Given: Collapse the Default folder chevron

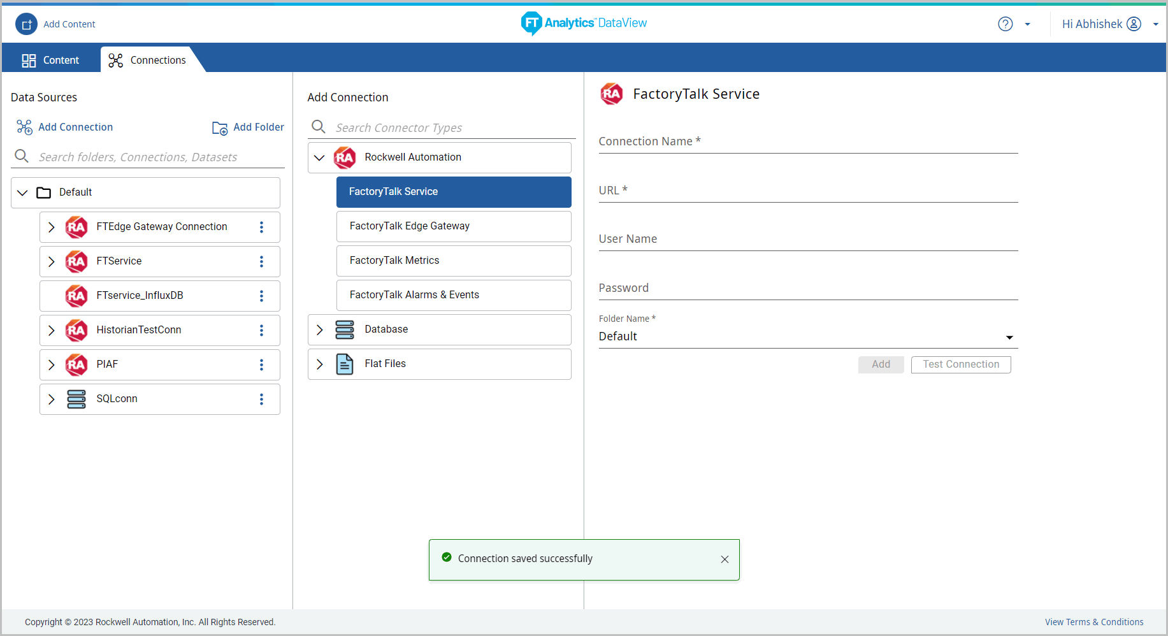Looking at the screenshot, I should [22, 192].
